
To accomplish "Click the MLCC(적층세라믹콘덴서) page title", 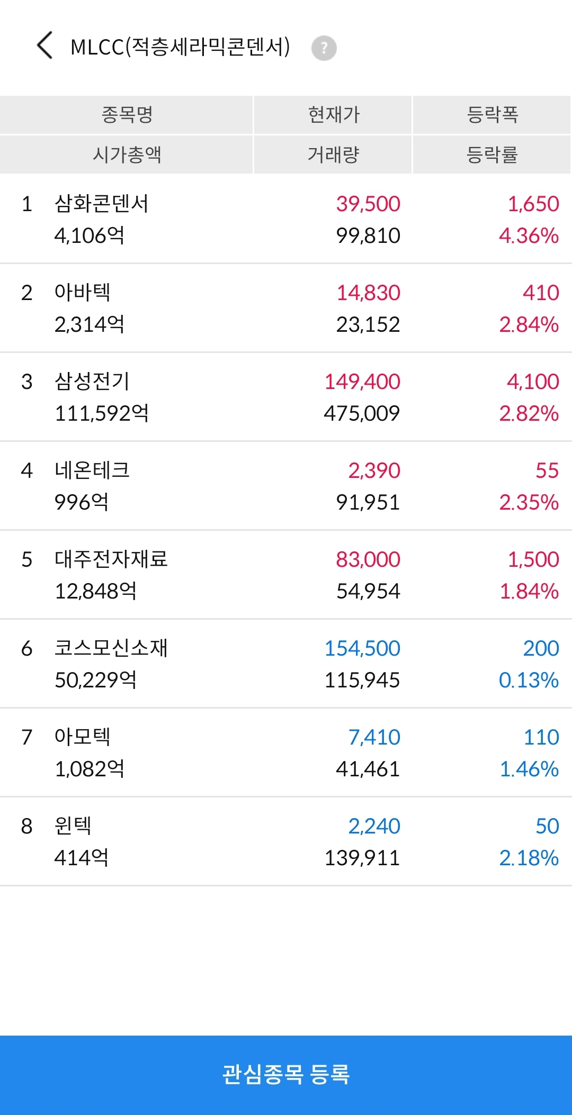I will click(180, 47).
